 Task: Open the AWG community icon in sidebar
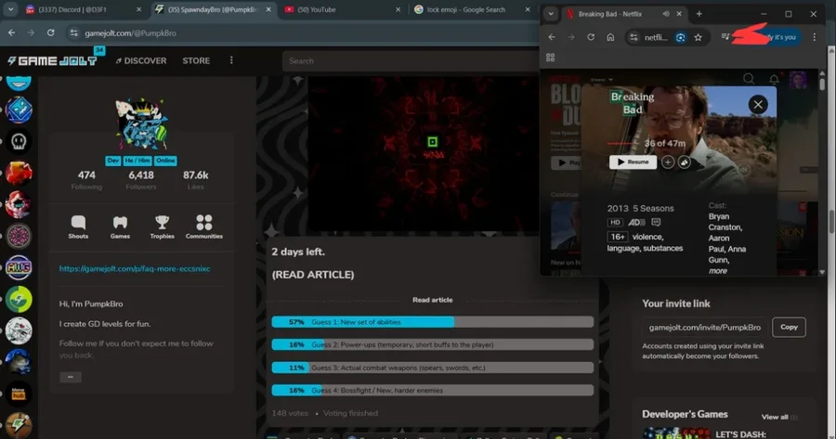pos(19,267)
